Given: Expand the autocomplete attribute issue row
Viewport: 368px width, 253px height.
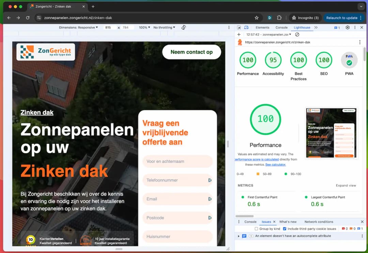Looking at the screenshot, I should 239,236.
